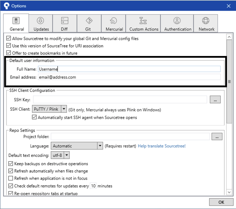Click the Mercurial swirl icon
The width and height of the screenshot is (236, 209).
pyautogui.click(x=113, y=21)
